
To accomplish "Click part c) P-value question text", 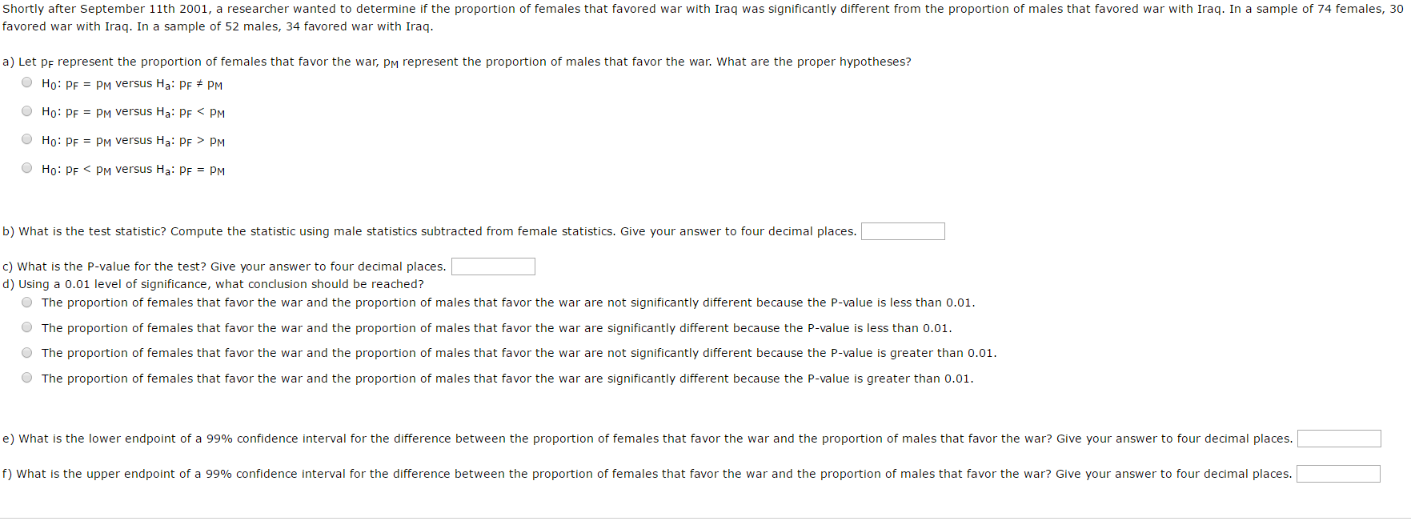I will click(x=224, y=267).
